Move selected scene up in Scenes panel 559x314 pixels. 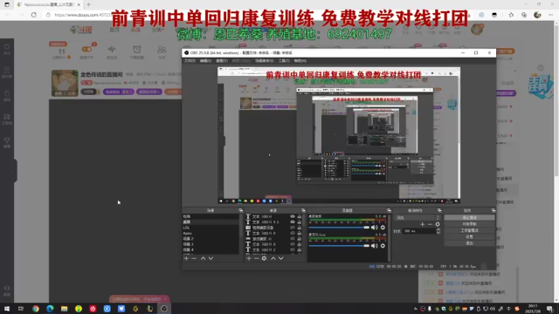[x=203, y=258]
